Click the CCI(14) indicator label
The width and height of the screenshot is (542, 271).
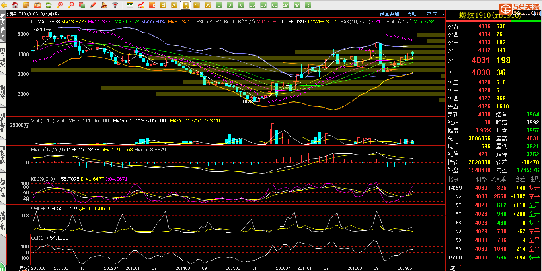(39, 238)
